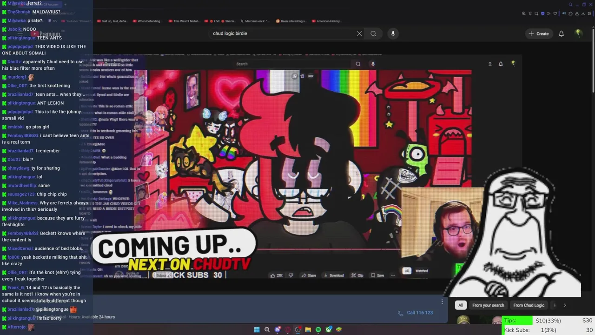595x335 pixels.
Task: Open Xbox app from the taskbar
Action: 329,329
